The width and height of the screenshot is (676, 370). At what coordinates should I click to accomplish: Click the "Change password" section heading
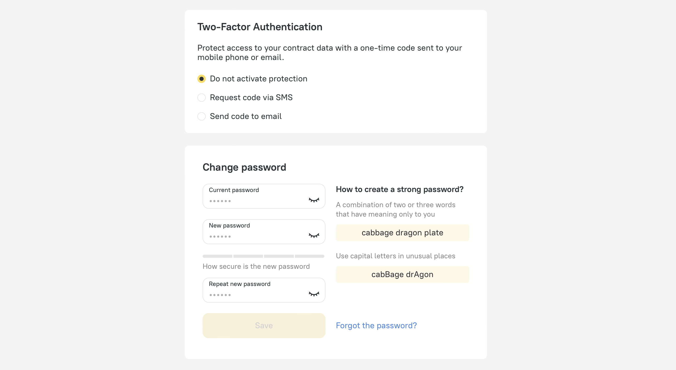tap(244, 167)
